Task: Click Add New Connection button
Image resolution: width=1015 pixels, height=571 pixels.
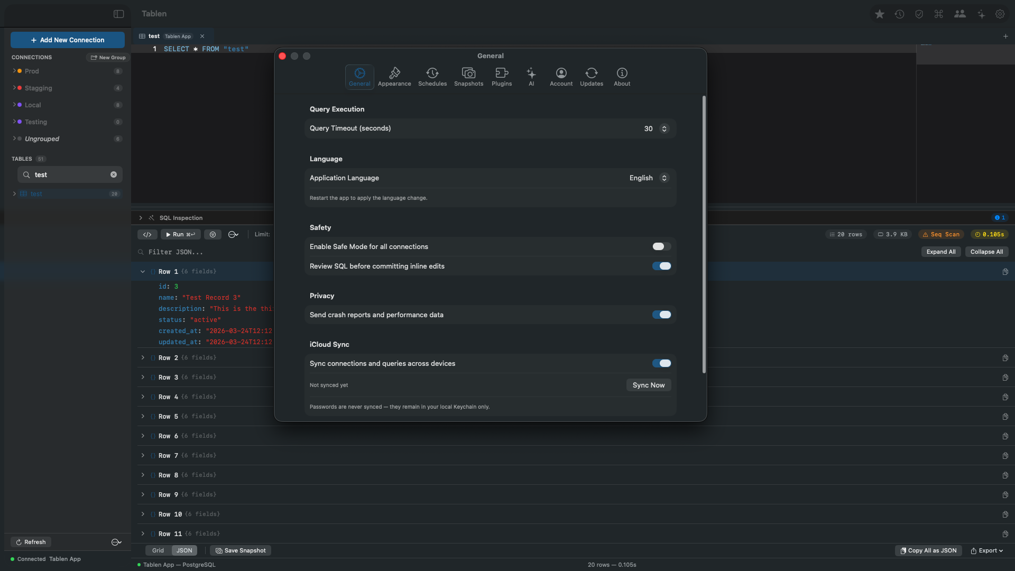Action: click(x=68, y=40)
